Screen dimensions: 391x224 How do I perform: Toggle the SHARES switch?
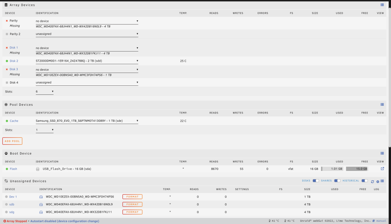pyautogui.click(x=337, y=181)
